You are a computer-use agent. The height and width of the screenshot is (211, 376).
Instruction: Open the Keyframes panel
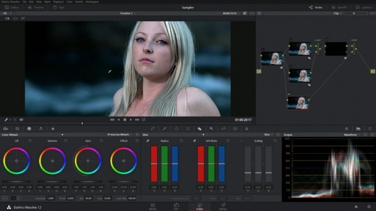tap(347, 129)
